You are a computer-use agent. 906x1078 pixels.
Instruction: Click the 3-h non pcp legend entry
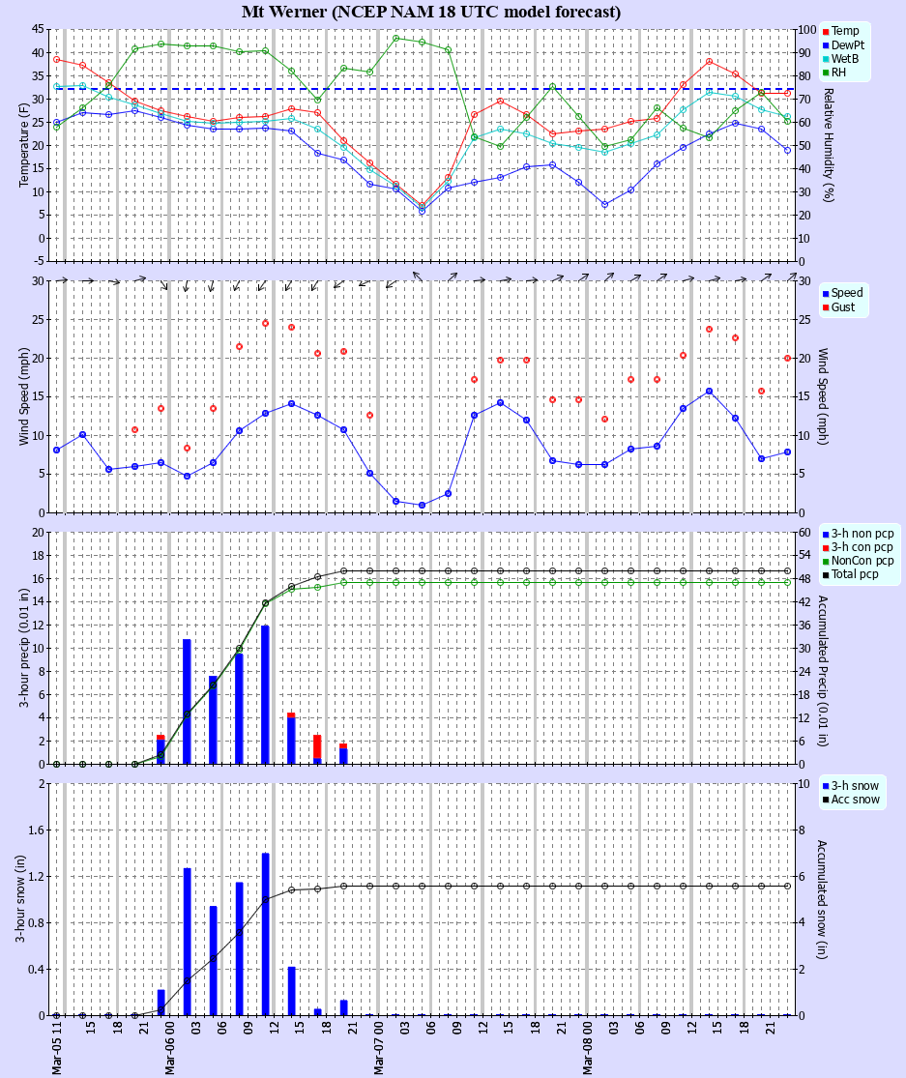point(862,533)
